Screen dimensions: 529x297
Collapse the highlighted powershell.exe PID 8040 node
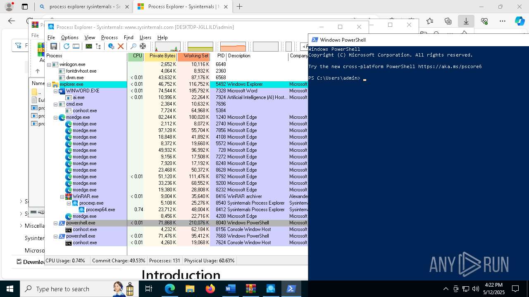click(55, 223)
